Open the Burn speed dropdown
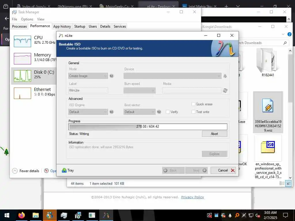The width and height of the screenshot is (295, 221). pos(139,90)
